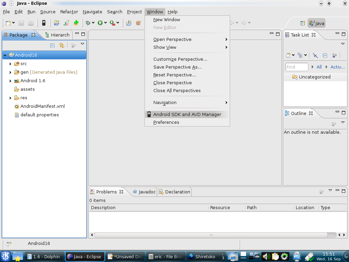
Task: Click the Task List Categorized presentation icon
Action: (x=300, y=55)
